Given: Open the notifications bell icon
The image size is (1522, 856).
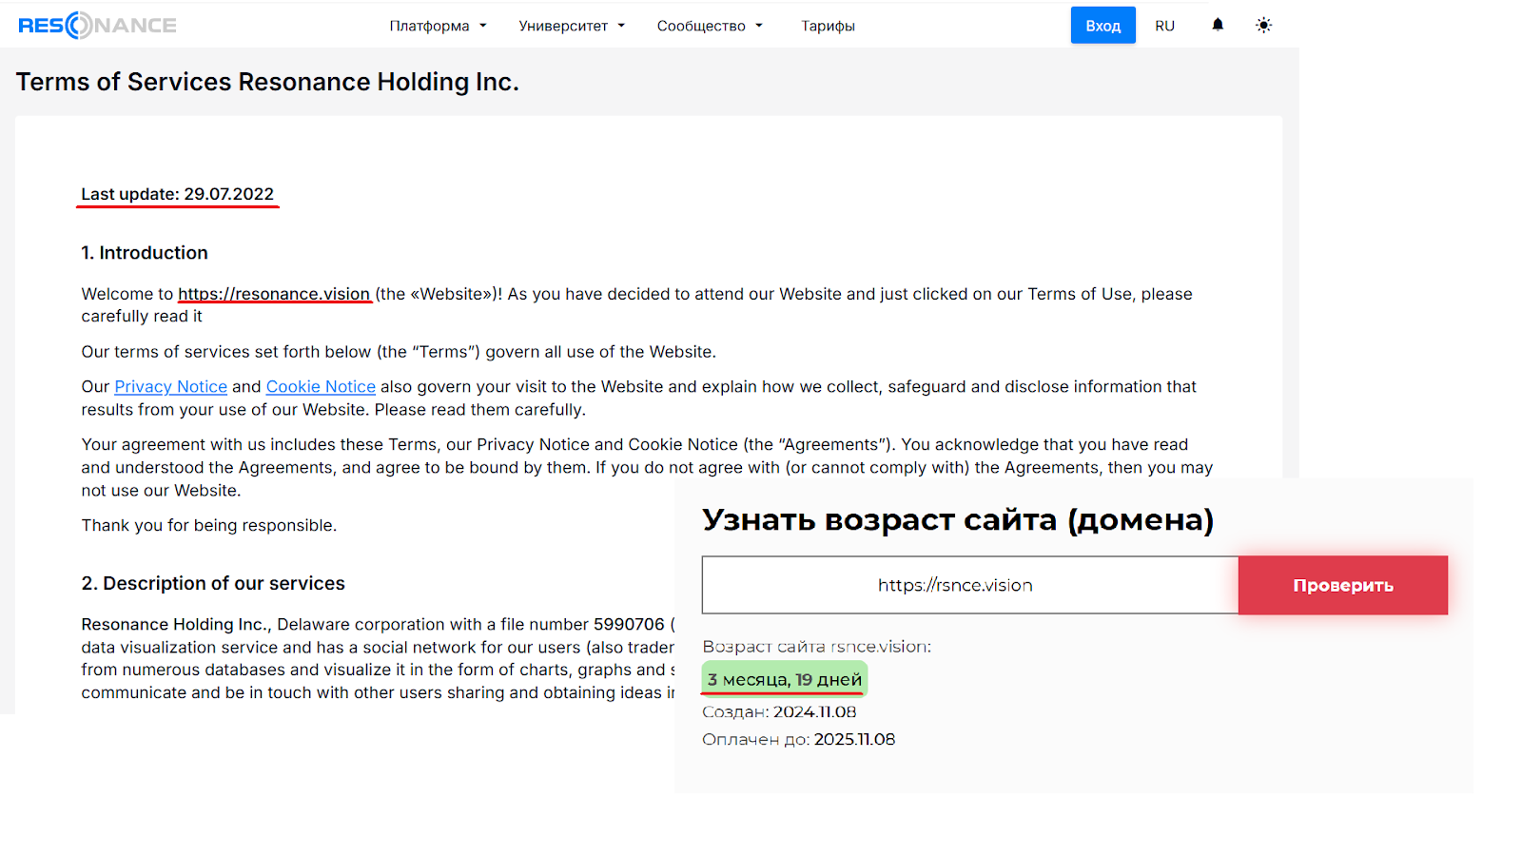Looking at the screenshot, I should pyautogui.click(x=1218, y=26).
